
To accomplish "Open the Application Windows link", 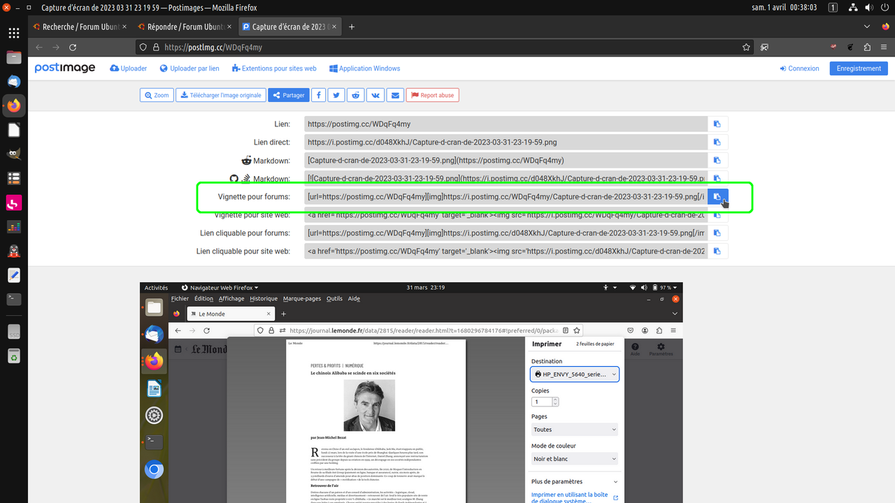I will 364,68.
